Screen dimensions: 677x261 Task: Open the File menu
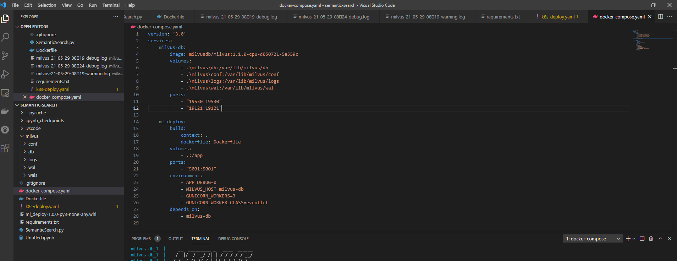(x=15, y=5)
